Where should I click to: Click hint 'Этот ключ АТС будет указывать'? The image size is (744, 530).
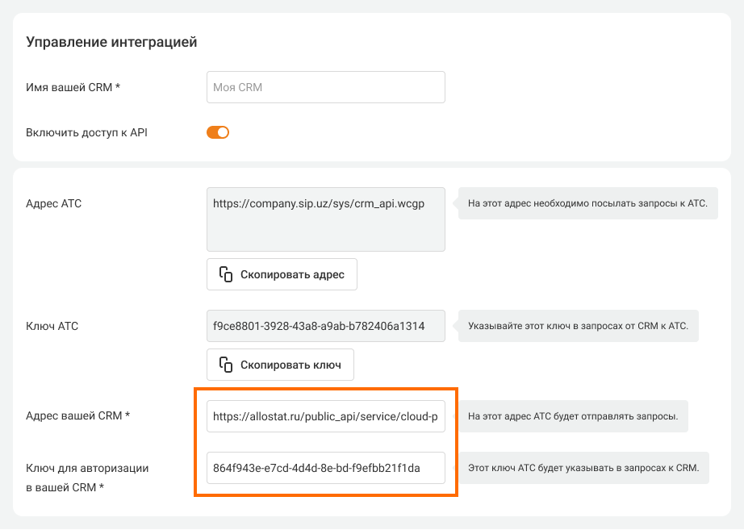pos(583,468)
